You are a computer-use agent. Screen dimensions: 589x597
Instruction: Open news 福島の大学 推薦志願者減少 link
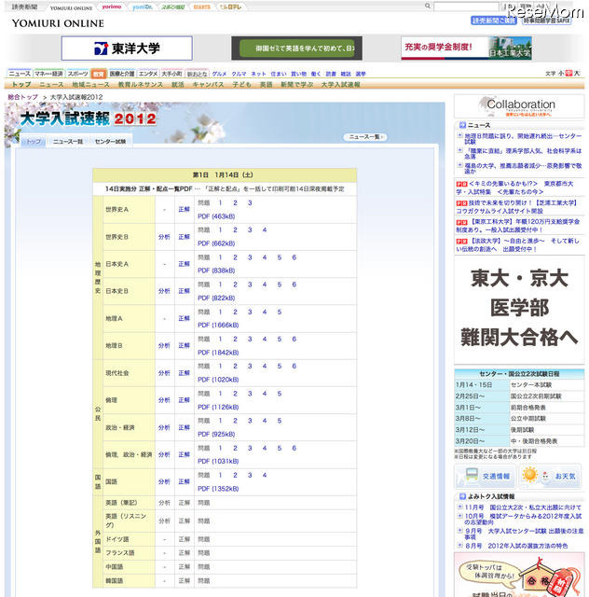click(x=523, y=168)
